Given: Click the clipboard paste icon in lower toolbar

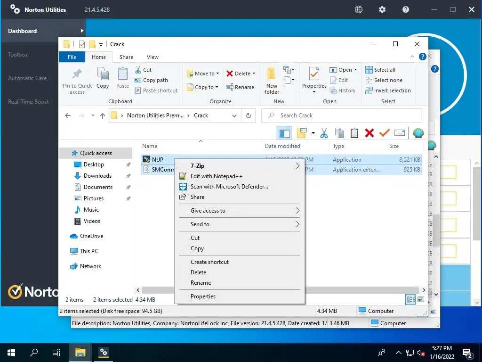Looking at the screenshot, I should (354, 133).
